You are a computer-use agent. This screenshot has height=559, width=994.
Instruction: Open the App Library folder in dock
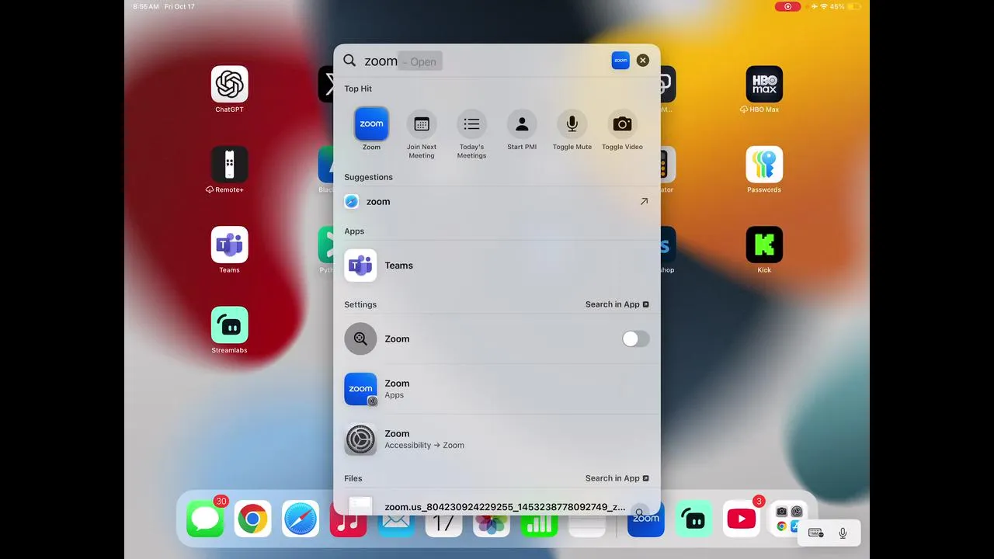[x=789, y=519]
